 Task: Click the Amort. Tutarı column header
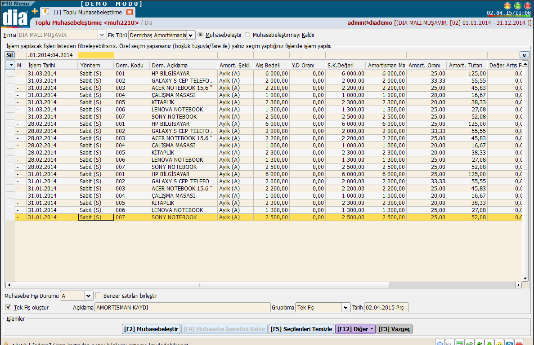click(467, 65)
